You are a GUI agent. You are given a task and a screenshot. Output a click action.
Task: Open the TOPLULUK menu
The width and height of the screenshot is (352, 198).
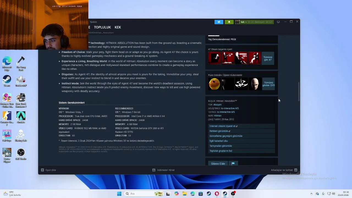point(102,27)
